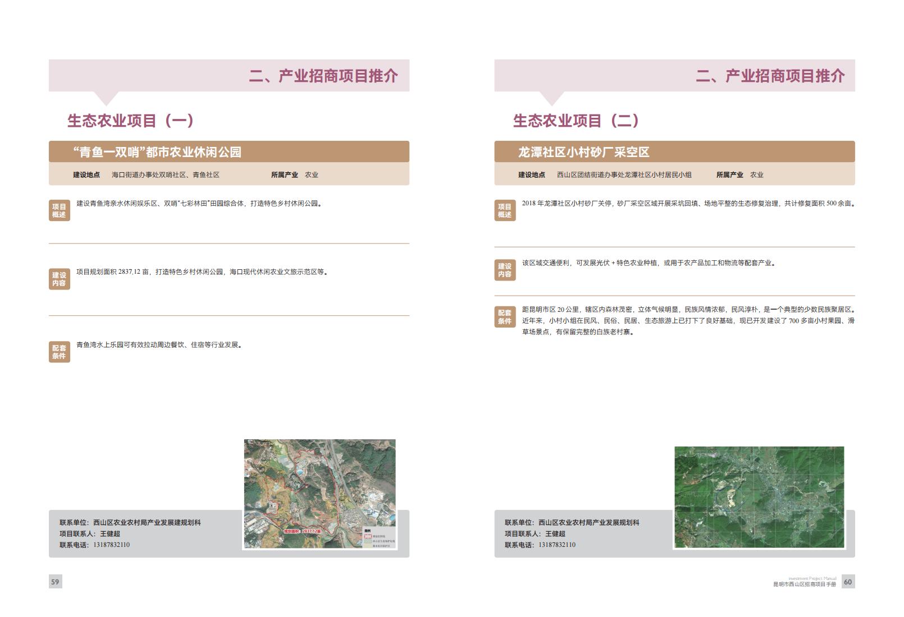
Task: Click footer text Investment Project Manual
Action: point(812,578)
